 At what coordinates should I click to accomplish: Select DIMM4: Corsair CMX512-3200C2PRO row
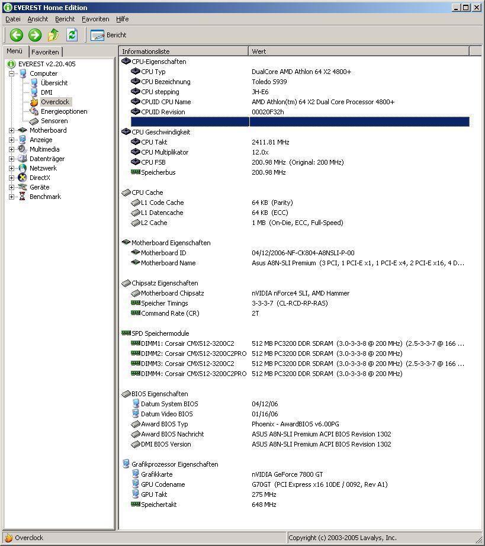(x=300, y=374)
